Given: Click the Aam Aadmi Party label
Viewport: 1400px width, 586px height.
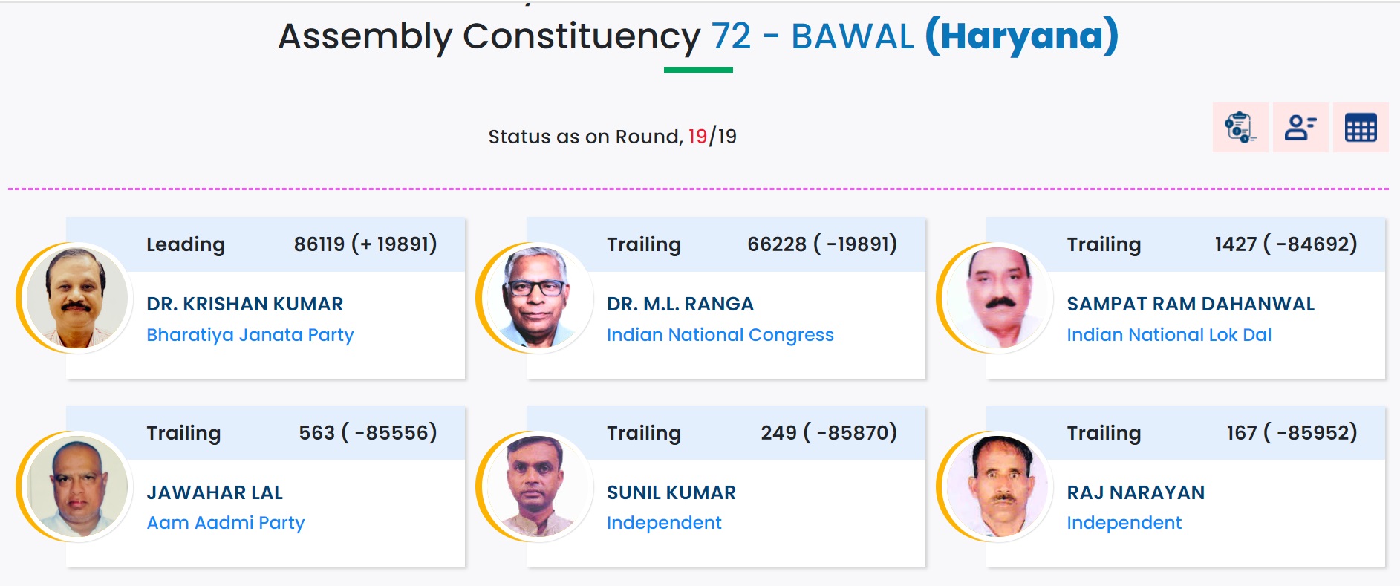Looking at the screenshot, I should (x=225, y=523).
